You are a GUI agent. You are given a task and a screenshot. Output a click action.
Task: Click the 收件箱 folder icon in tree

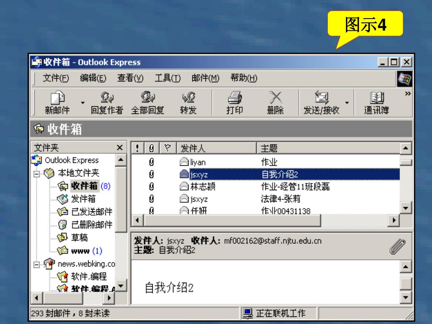click(63, 186)
